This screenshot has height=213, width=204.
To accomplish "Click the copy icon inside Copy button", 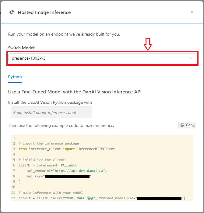I will [182, 125].
